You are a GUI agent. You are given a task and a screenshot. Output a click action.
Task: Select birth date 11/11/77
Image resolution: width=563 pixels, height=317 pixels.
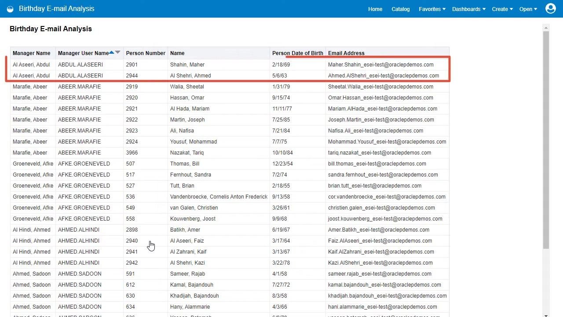click(282, 109)
